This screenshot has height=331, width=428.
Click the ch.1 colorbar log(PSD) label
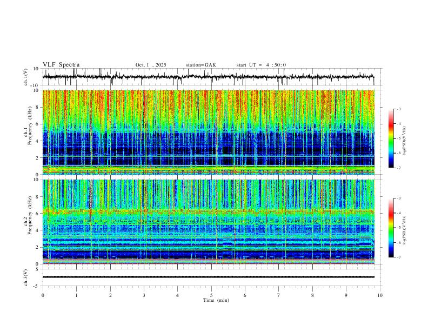[404, 141]
